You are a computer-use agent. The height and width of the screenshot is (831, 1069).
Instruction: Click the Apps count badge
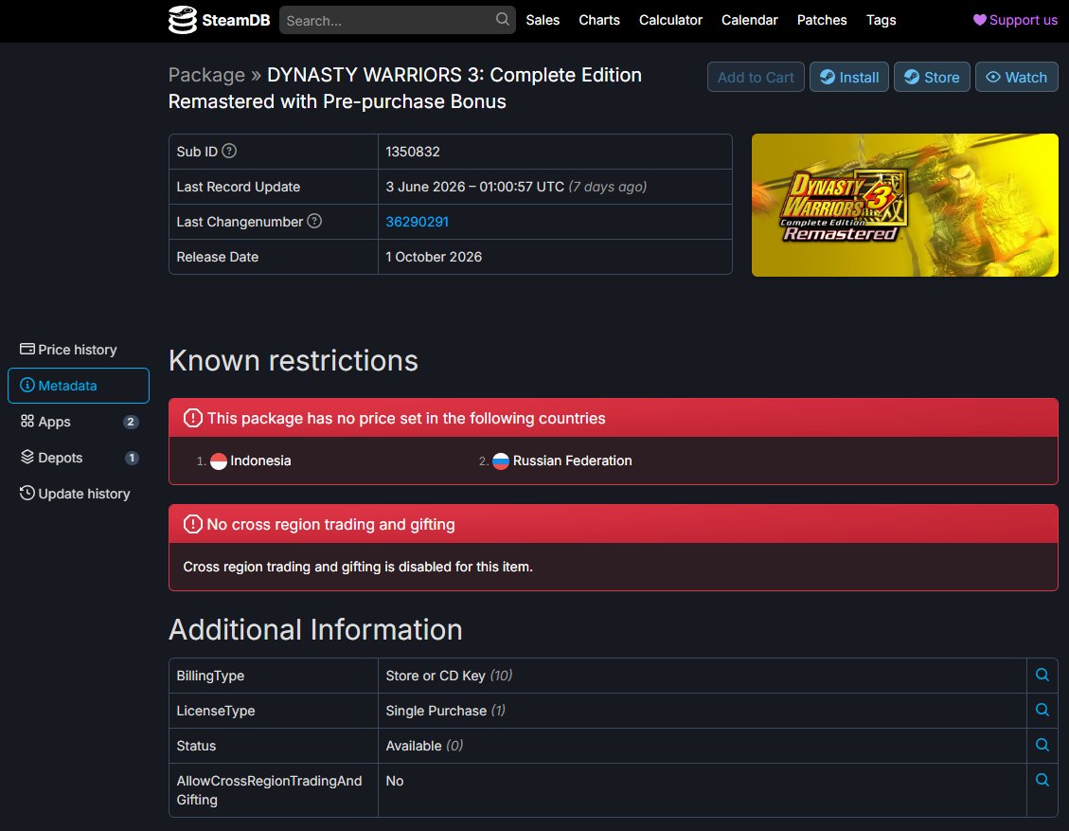(x=131, y=422)
